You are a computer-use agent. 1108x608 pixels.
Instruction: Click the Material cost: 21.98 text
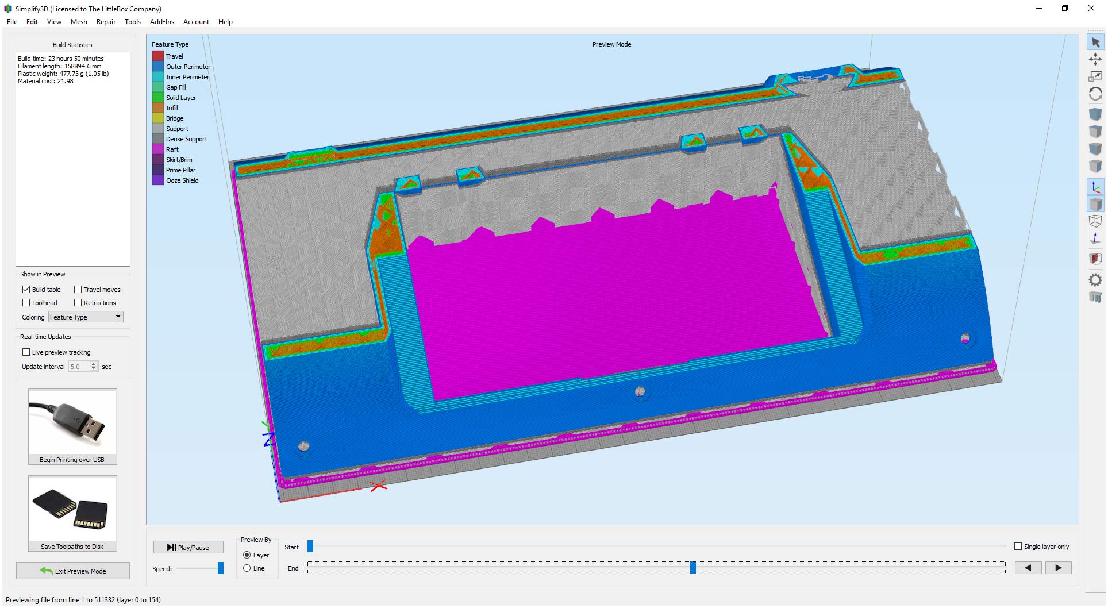pyautogui.click(x=45, y=81)
